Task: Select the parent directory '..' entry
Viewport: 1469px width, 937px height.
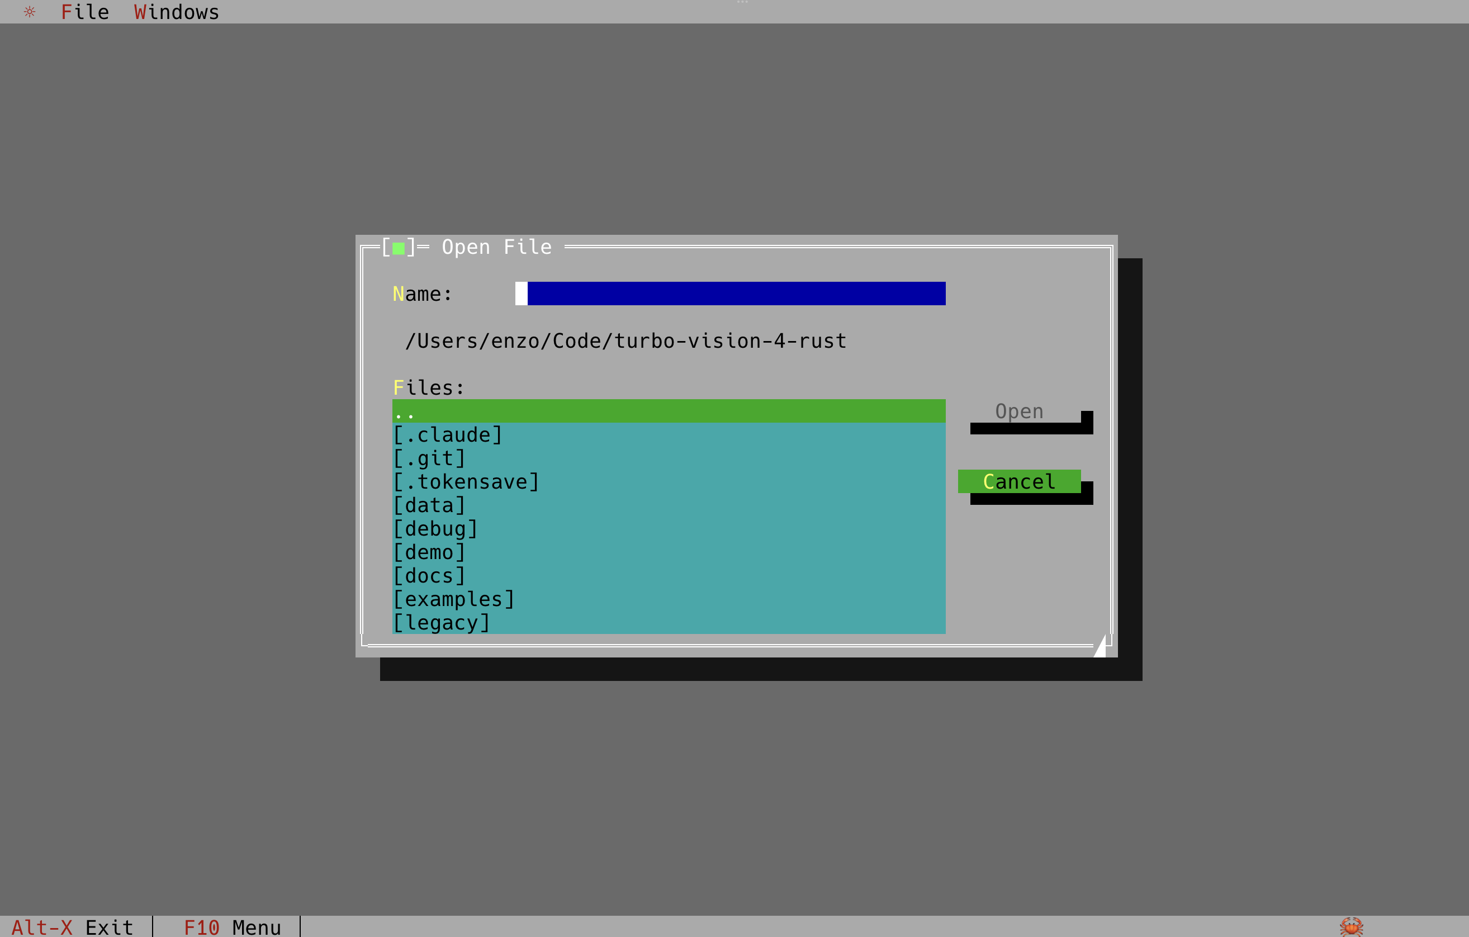Action: 669,411
